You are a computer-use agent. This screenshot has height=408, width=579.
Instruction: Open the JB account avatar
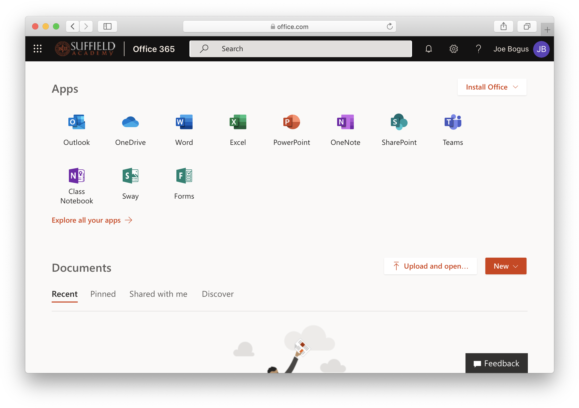click(x=541, y=49)
